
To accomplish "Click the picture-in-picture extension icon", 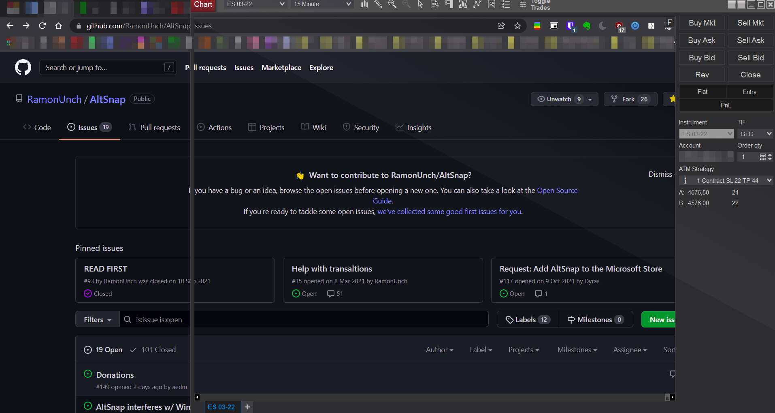I will (x=554, y=26).
